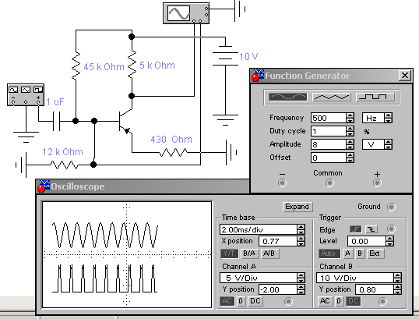The image size is (419, 319).
Task: Click the oscilloscope instrument icon in the circuit
Action: click(186, 13)
